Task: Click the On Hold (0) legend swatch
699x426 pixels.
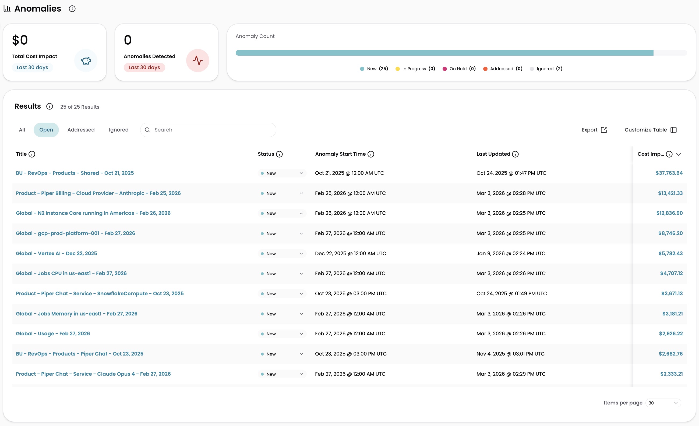Action: coord(444,69)
